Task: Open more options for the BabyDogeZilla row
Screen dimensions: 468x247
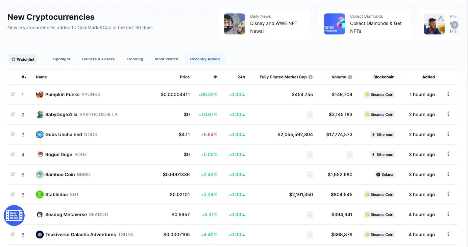Action: coord(448,114)
